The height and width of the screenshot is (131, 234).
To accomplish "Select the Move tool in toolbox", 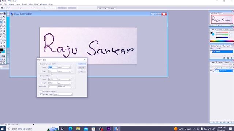I will pyautogui.click(x=4, y=17).
